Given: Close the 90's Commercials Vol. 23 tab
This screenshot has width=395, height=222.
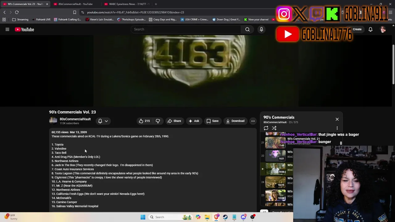Looking at the screenshot, I should (x=47, y=4).
